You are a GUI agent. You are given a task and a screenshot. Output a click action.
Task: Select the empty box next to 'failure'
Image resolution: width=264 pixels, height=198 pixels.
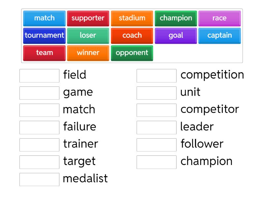39,127
